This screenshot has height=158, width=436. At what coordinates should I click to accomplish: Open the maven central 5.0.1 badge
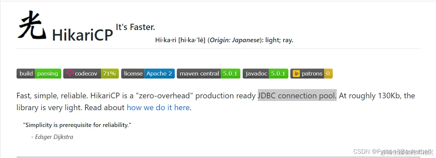tap(209, 74)
